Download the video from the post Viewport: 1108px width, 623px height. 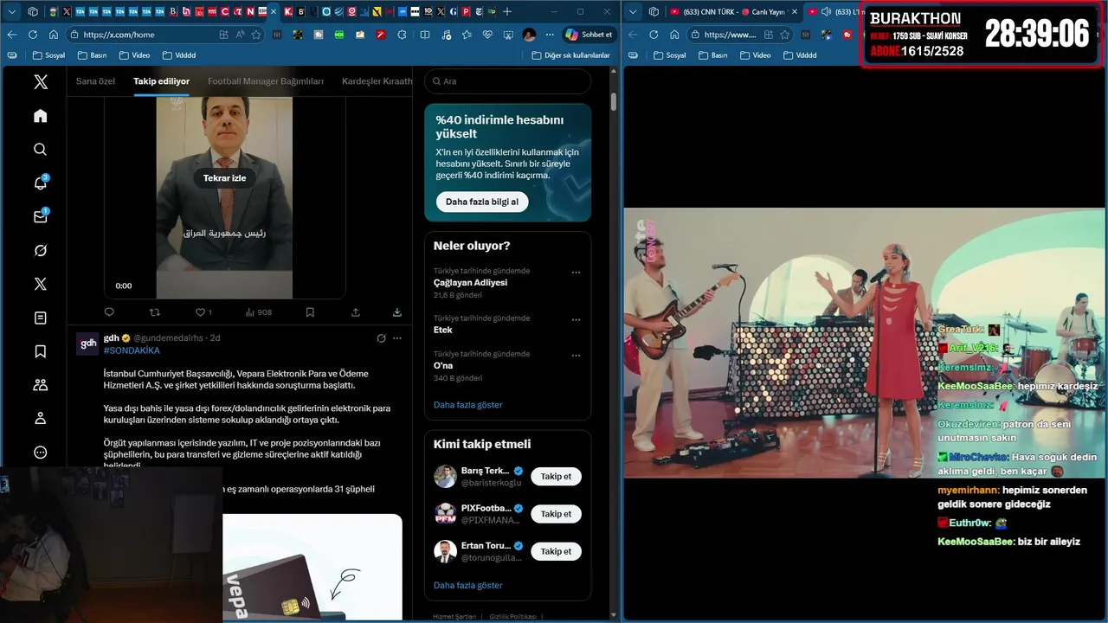[397, 312]
